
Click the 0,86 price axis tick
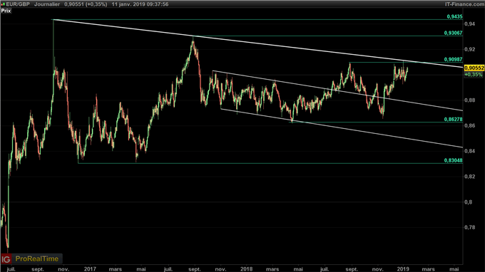pyautogui.click(x=469, y=125)
